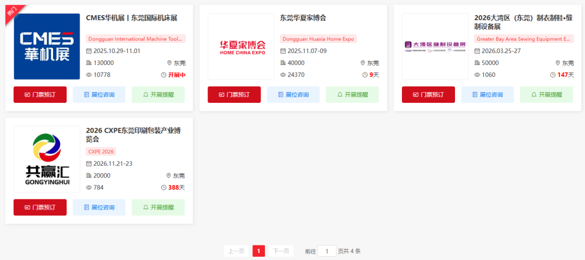Go to next page 下一页
Screen dimensions: 585x260
click(281, 251)
